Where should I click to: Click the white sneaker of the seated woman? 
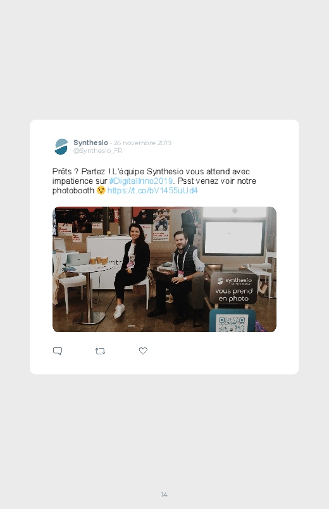pyautogui.click(x=120, y=311)
